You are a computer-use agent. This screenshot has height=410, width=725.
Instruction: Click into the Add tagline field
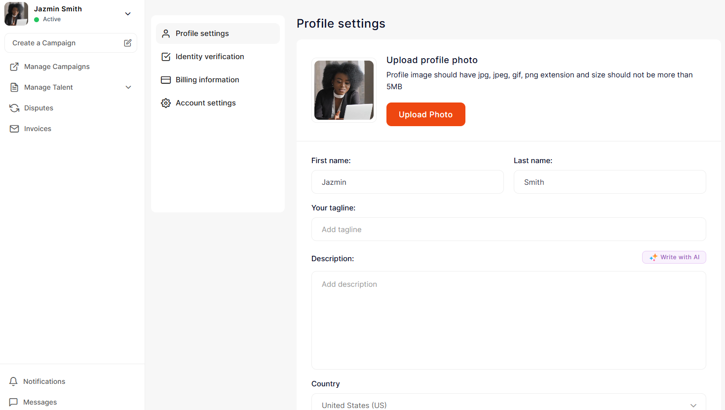pyautogui.click(x=508, y=229)
